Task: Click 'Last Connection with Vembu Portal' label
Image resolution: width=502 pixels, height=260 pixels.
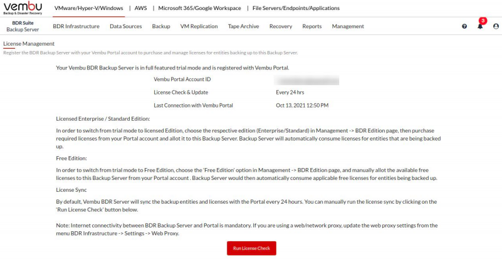Action: coord(194,106)
